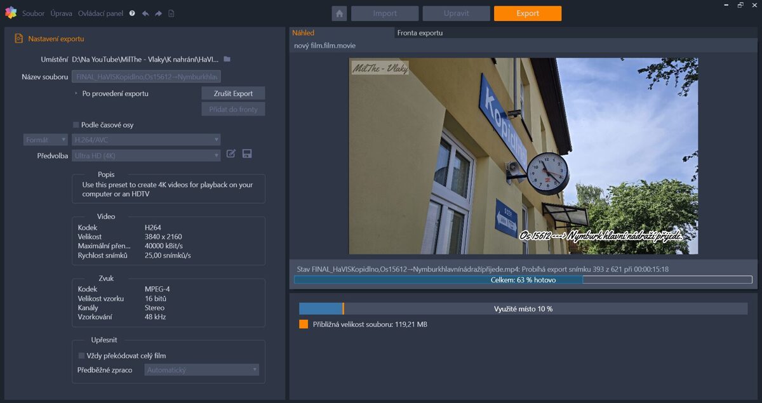Viewport: 762px width, 403px height.
Task: Click the Nastavení exportu heading text
Action: point(56,39)
